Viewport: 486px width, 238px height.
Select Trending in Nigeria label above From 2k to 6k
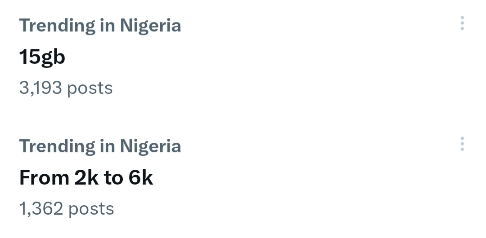pyautogui.click(x=100, y=146)
